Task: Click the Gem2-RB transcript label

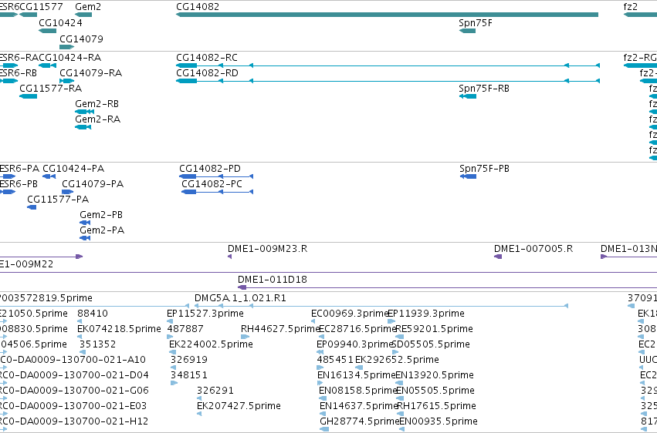Action: (x=97, y=104)
